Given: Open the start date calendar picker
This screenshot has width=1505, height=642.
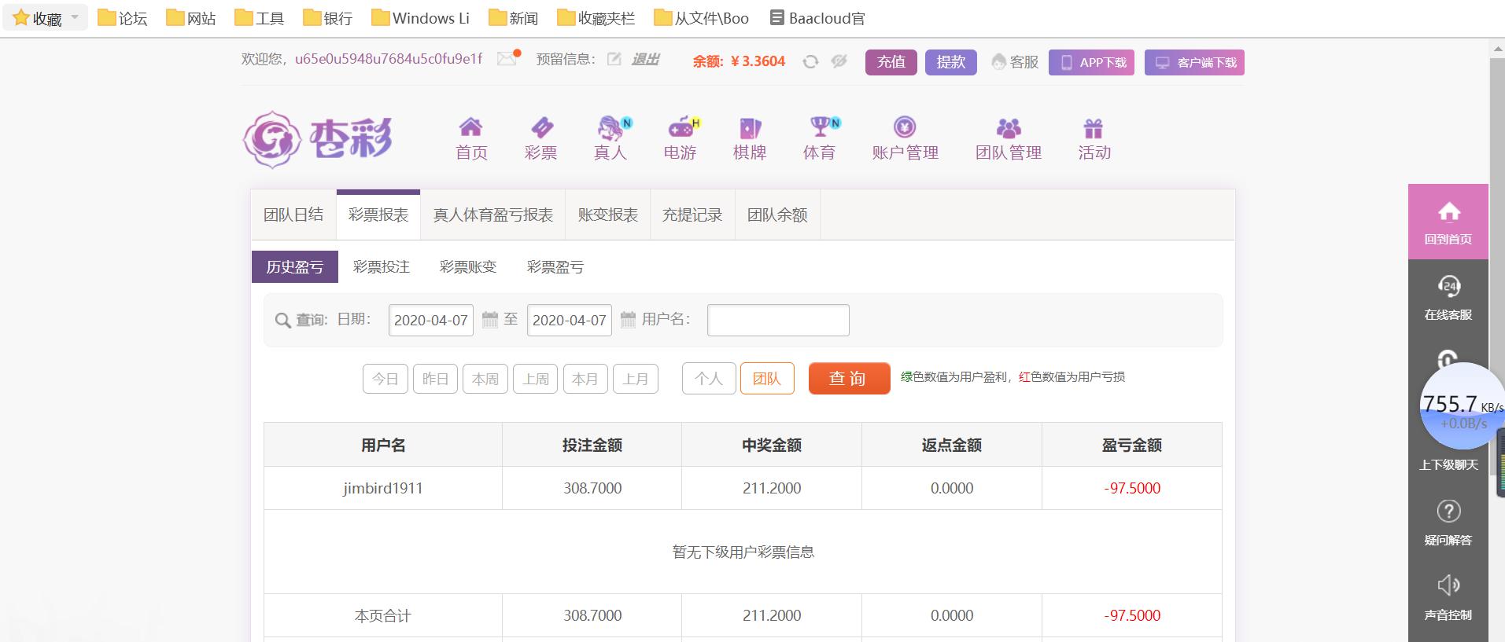Looking at the screenshot, I should click(x=490, y=319).
